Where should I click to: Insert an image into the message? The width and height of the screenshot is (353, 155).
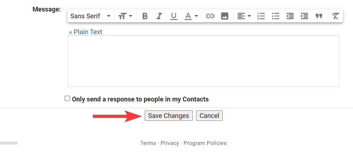point(225,16)
